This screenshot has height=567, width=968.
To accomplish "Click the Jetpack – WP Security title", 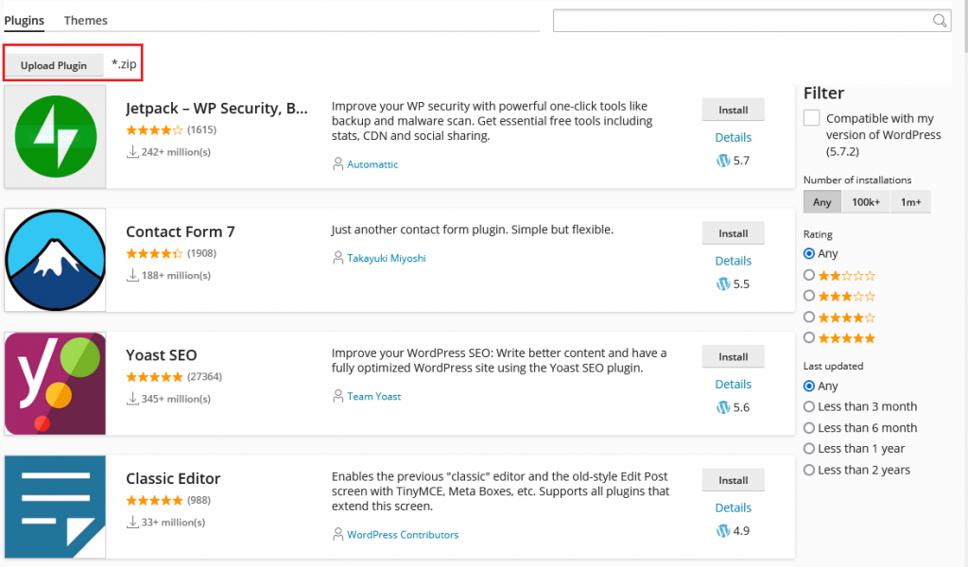I will [x=216, y=109].
